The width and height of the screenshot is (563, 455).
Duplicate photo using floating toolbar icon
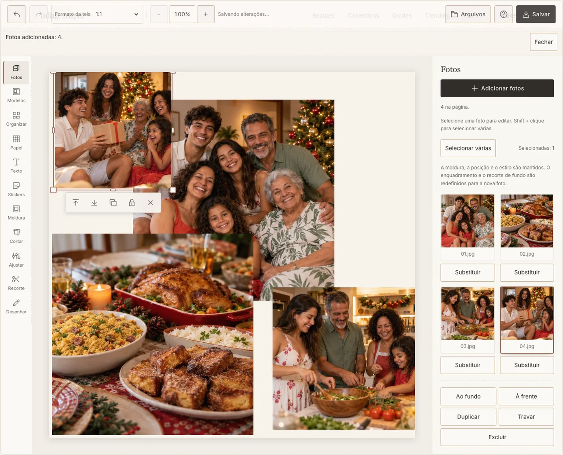[x=113, y=203]
